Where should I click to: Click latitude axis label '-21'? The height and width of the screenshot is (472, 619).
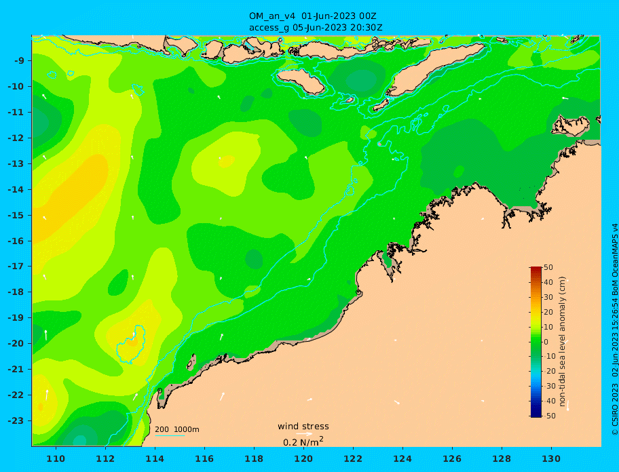click(x=16, y=370)
